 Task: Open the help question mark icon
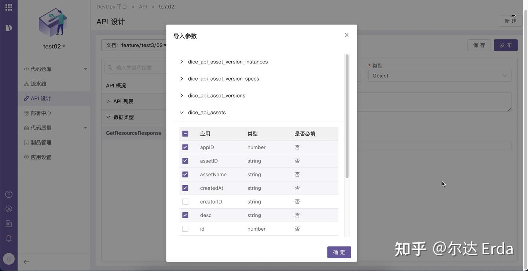pyautogui.click(x=9, y=194)
